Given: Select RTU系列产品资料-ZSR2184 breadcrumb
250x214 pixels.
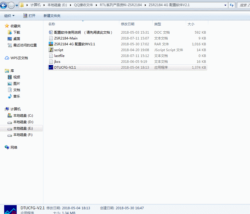Looking at the screenshot, I should [121, 5].
